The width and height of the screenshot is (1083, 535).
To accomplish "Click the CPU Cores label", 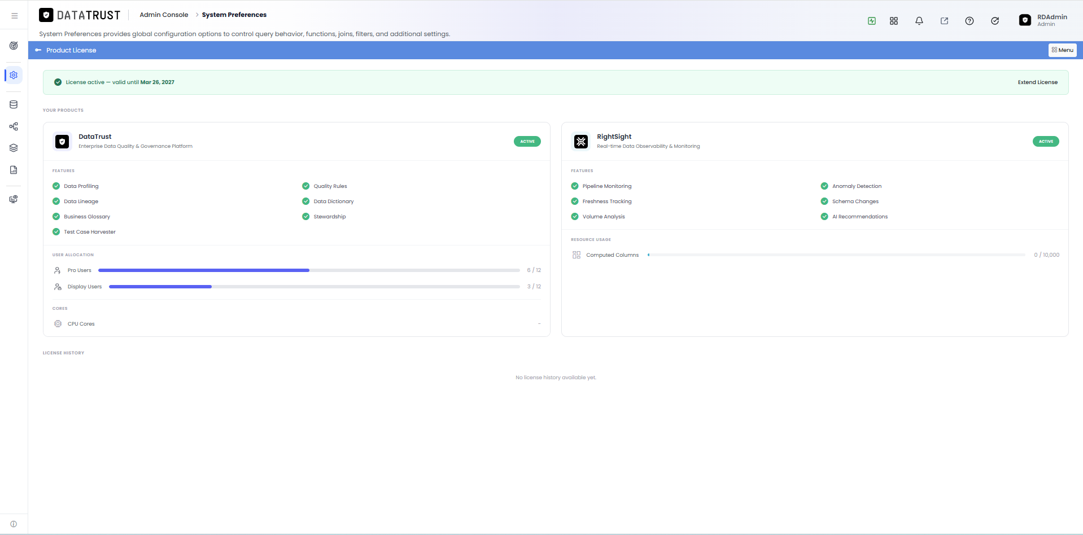I will 81,324.
